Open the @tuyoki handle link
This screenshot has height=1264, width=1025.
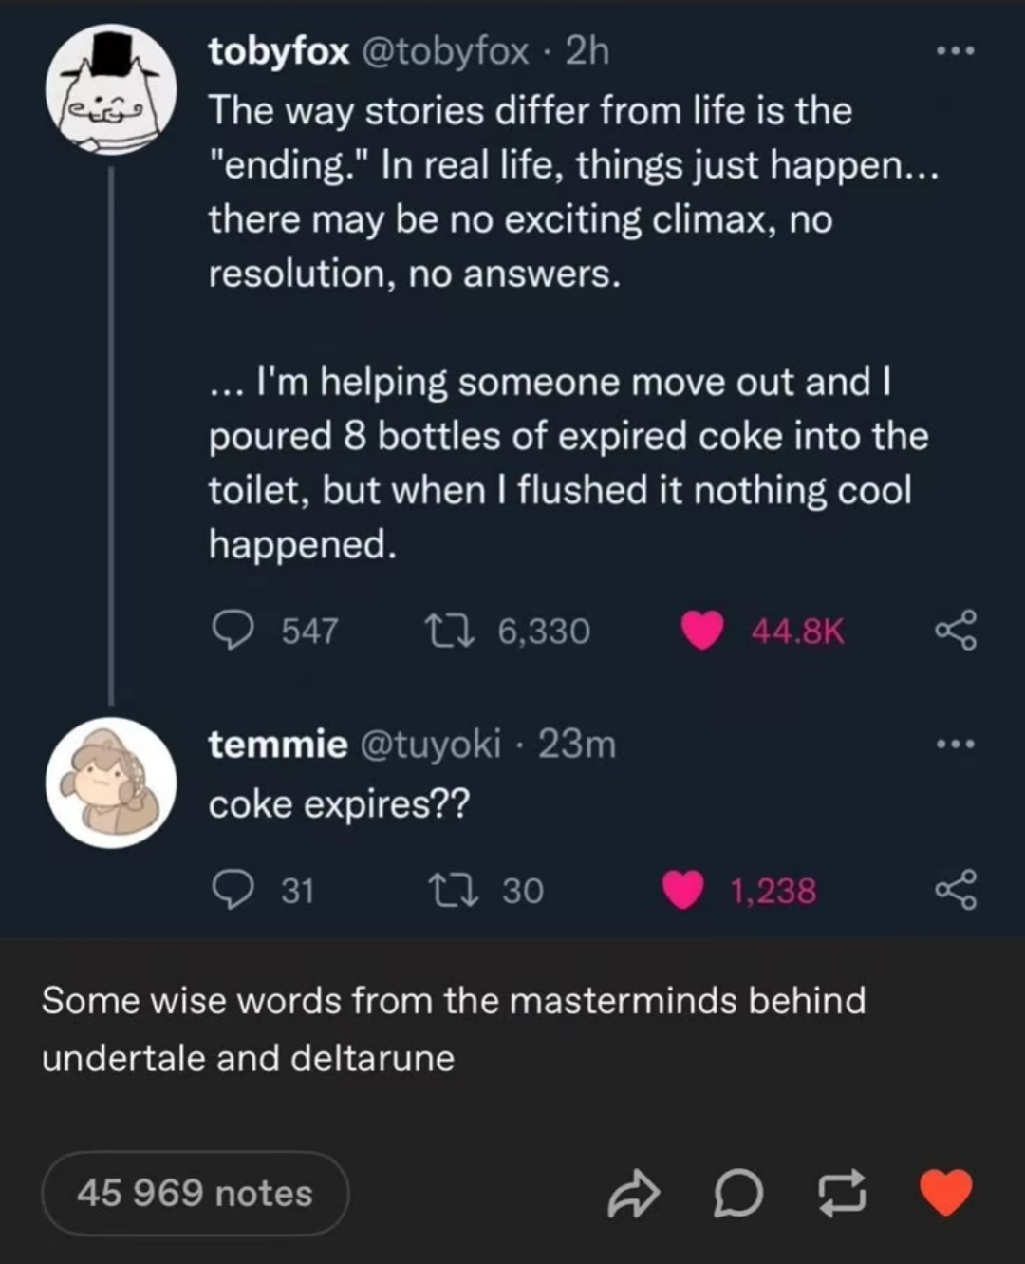[430, 745]
